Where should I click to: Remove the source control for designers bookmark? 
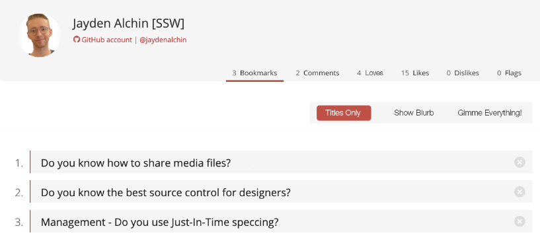(x=520, y=192)
